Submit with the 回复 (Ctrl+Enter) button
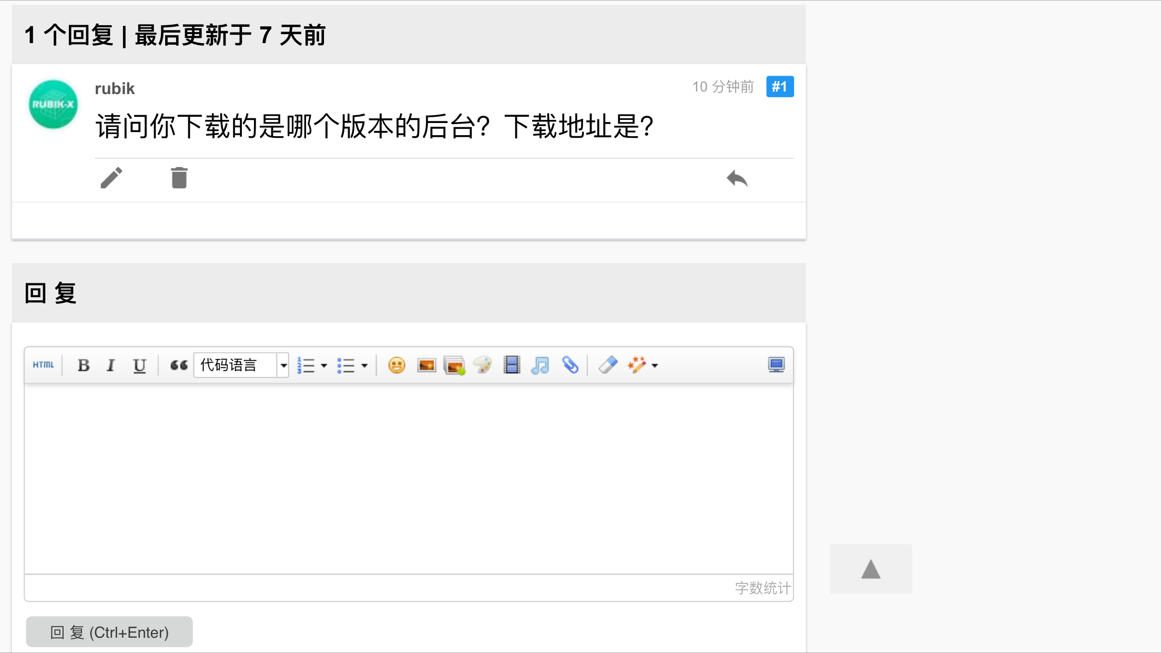1161x653 pixels. tap(109, 632)
